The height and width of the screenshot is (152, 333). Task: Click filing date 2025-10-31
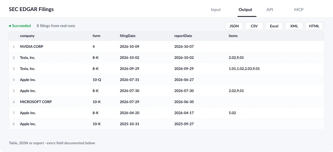coord(130,124)
